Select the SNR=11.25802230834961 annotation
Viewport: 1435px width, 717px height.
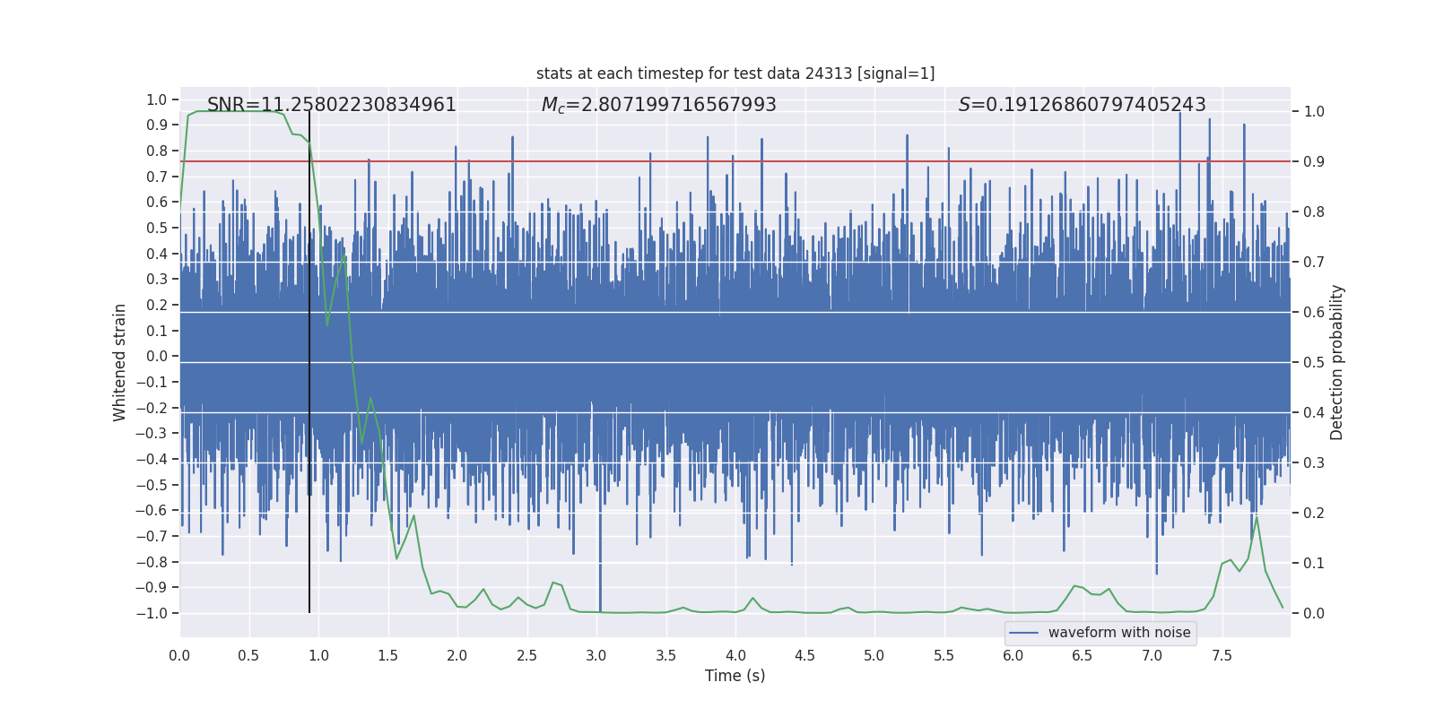332,105
